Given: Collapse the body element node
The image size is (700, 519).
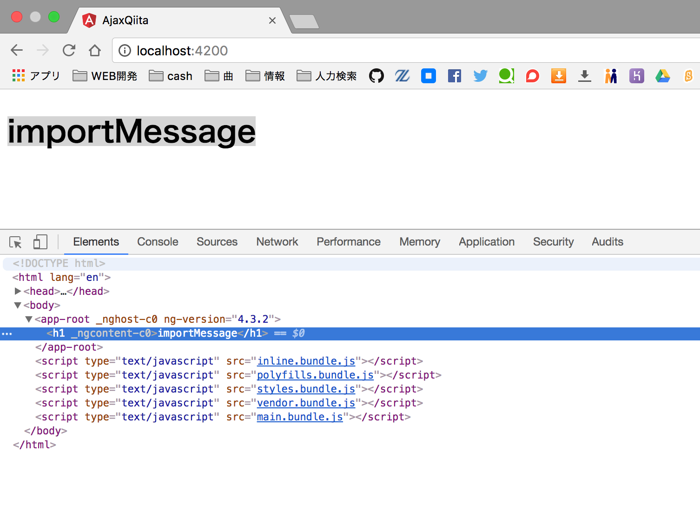Looking at the screenshot, I should pos(18,305).
